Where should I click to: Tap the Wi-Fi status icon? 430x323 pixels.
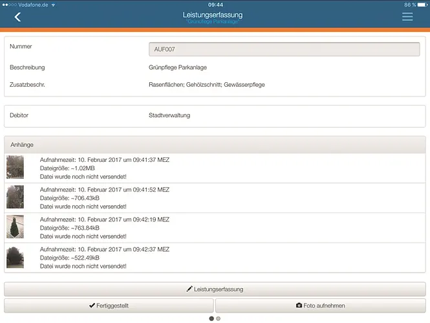pos(53,5)
